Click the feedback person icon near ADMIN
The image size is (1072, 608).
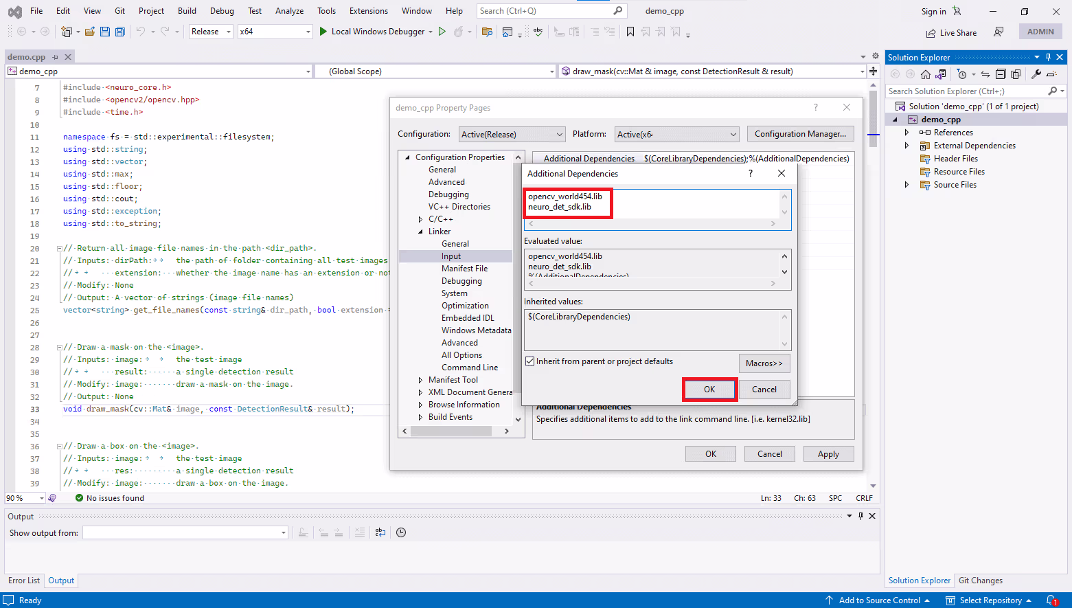999,32
